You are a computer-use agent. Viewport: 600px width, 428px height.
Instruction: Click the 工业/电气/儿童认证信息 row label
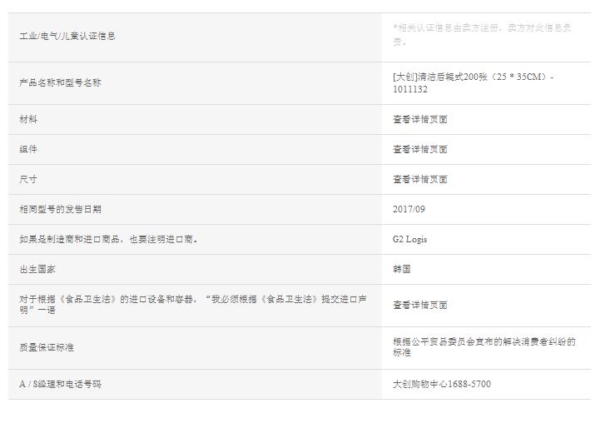tap(67, 36)
